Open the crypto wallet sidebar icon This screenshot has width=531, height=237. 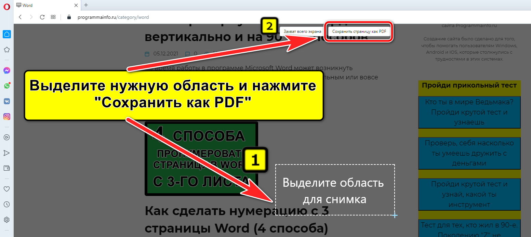coord(6,168)
